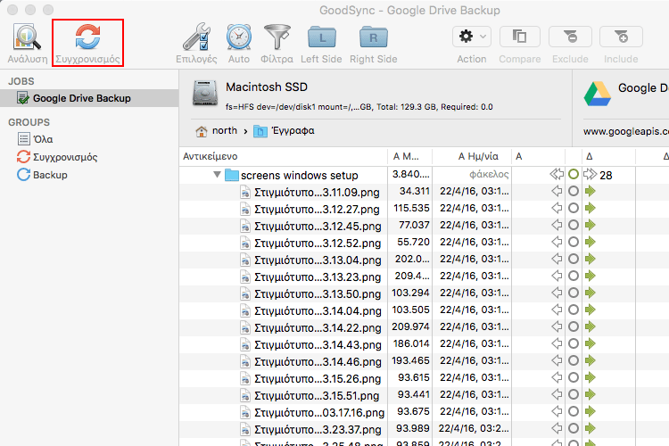This screenshot has height=446, width=669.
Task: Select file Στιγμιότυπο...3.12.27.png
Action: (317, 210)
